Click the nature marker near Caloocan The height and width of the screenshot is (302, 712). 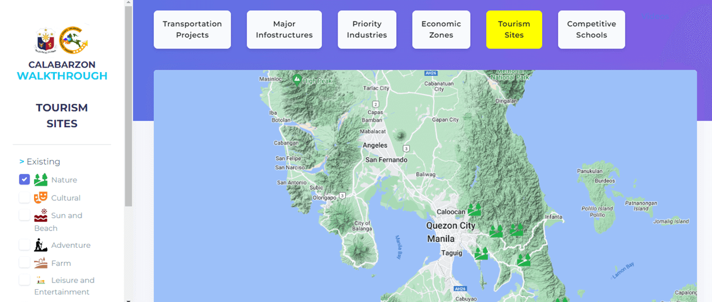(474, 210)
